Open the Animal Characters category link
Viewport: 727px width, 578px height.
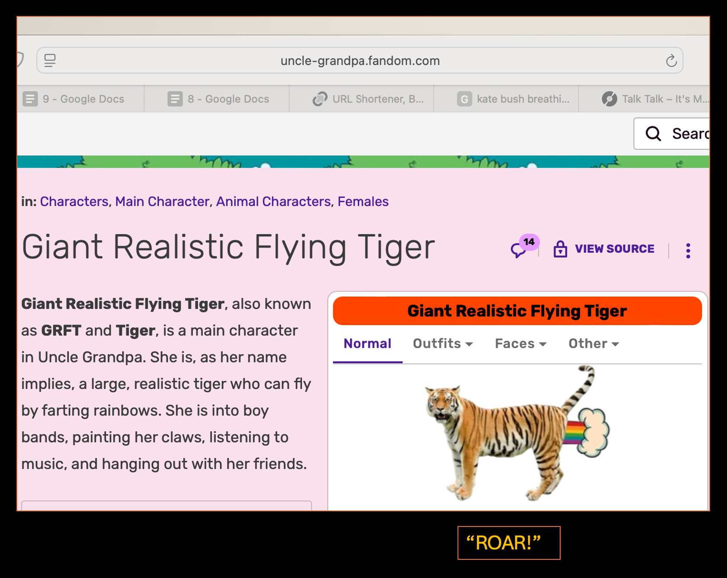[x=273, y=202]
